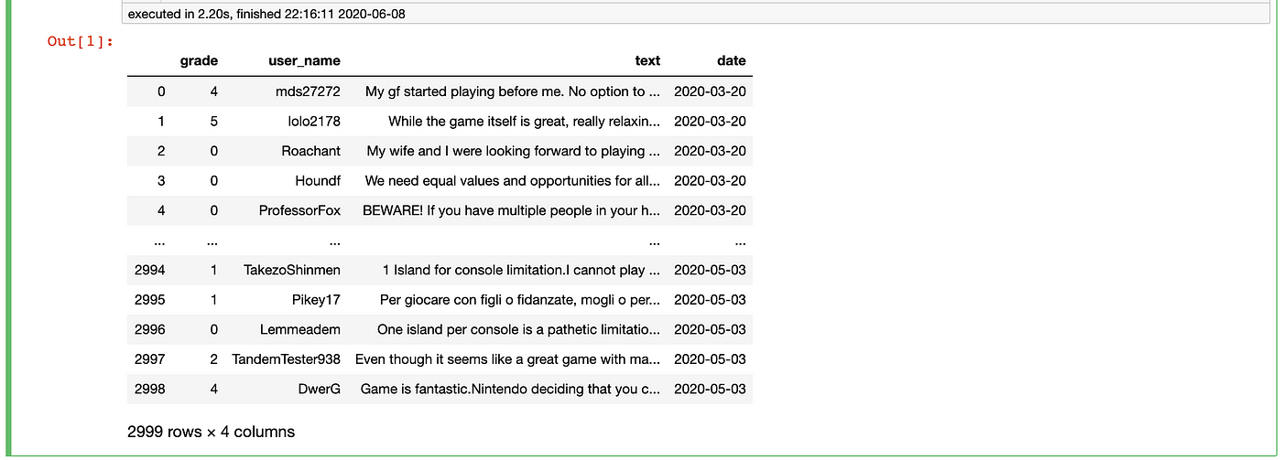Click row index 2998

(150, 389)
